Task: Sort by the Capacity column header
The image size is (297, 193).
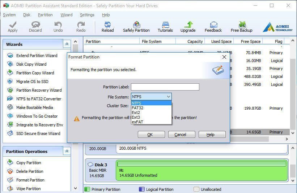Action: (190, 41)
